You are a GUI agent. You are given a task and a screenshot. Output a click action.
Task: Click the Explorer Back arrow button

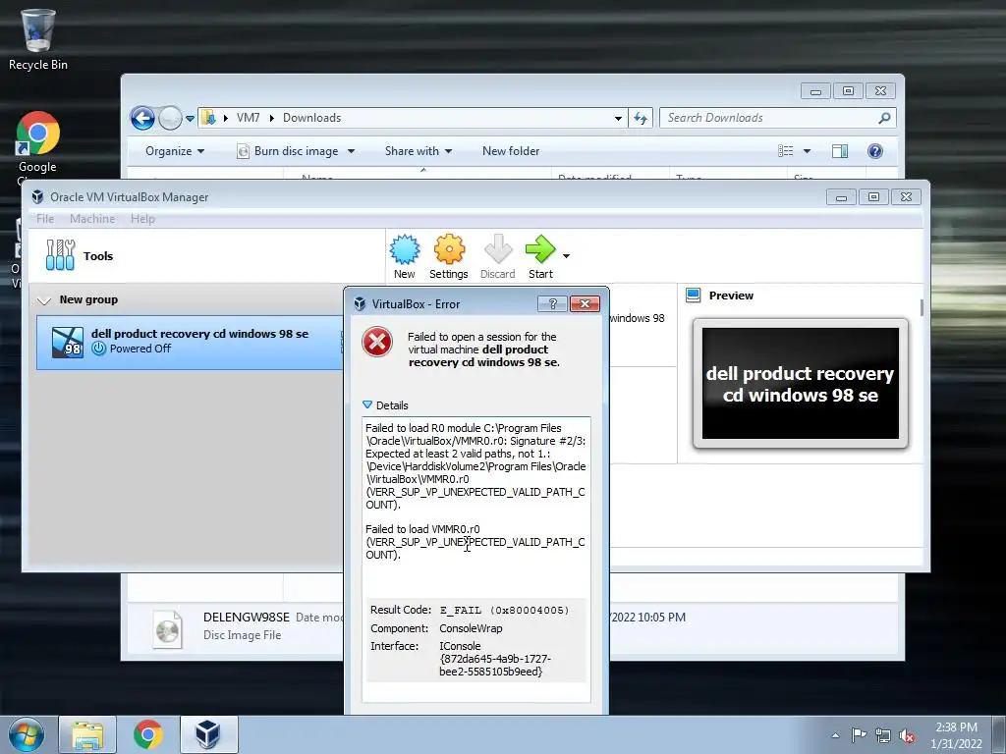click(142, 118)
